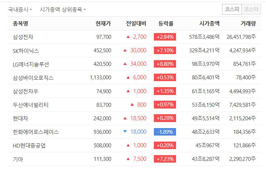Open the 현대차 stock link
The height and width of the screenshot is (169, 266).
(x=20, y=118)
